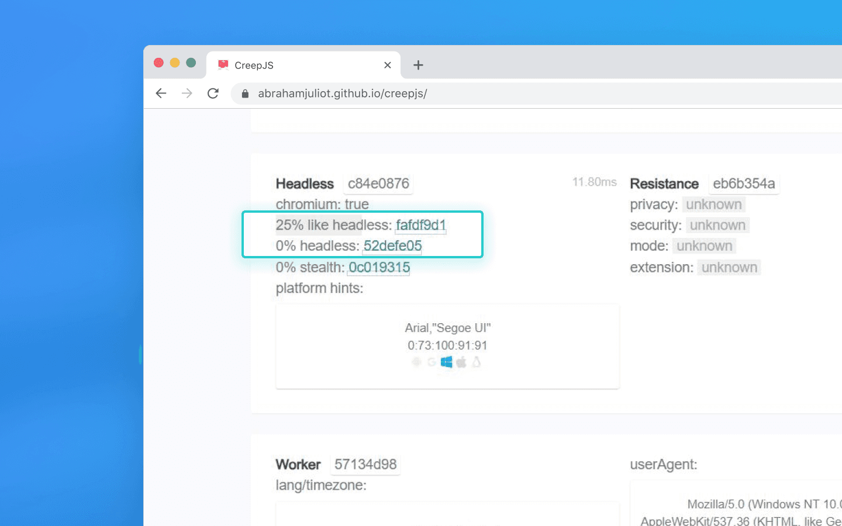Click the red close traffic-light circle

tap(158, 62)
